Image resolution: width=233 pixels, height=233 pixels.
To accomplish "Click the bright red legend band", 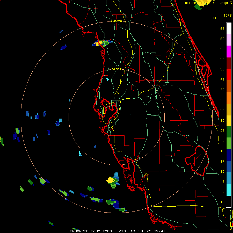I will coord(229,75).
